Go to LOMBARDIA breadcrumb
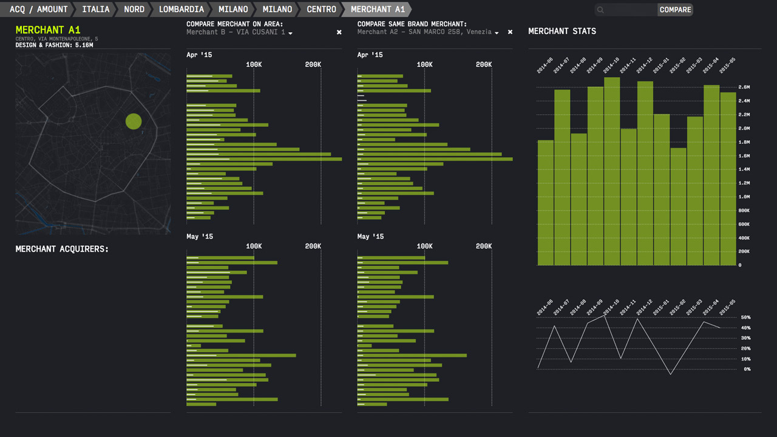This screenshot has height=437, width=777. pyautogui.click(x=182, y=9)
